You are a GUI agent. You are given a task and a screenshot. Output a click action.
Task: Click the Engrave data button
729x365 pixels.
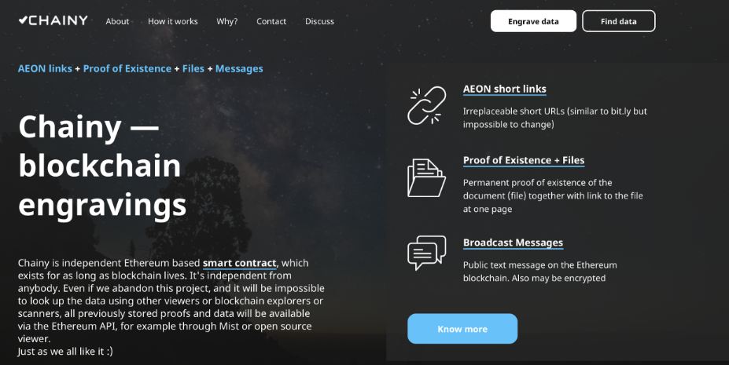pyautogui.click(x=533, y=21)
